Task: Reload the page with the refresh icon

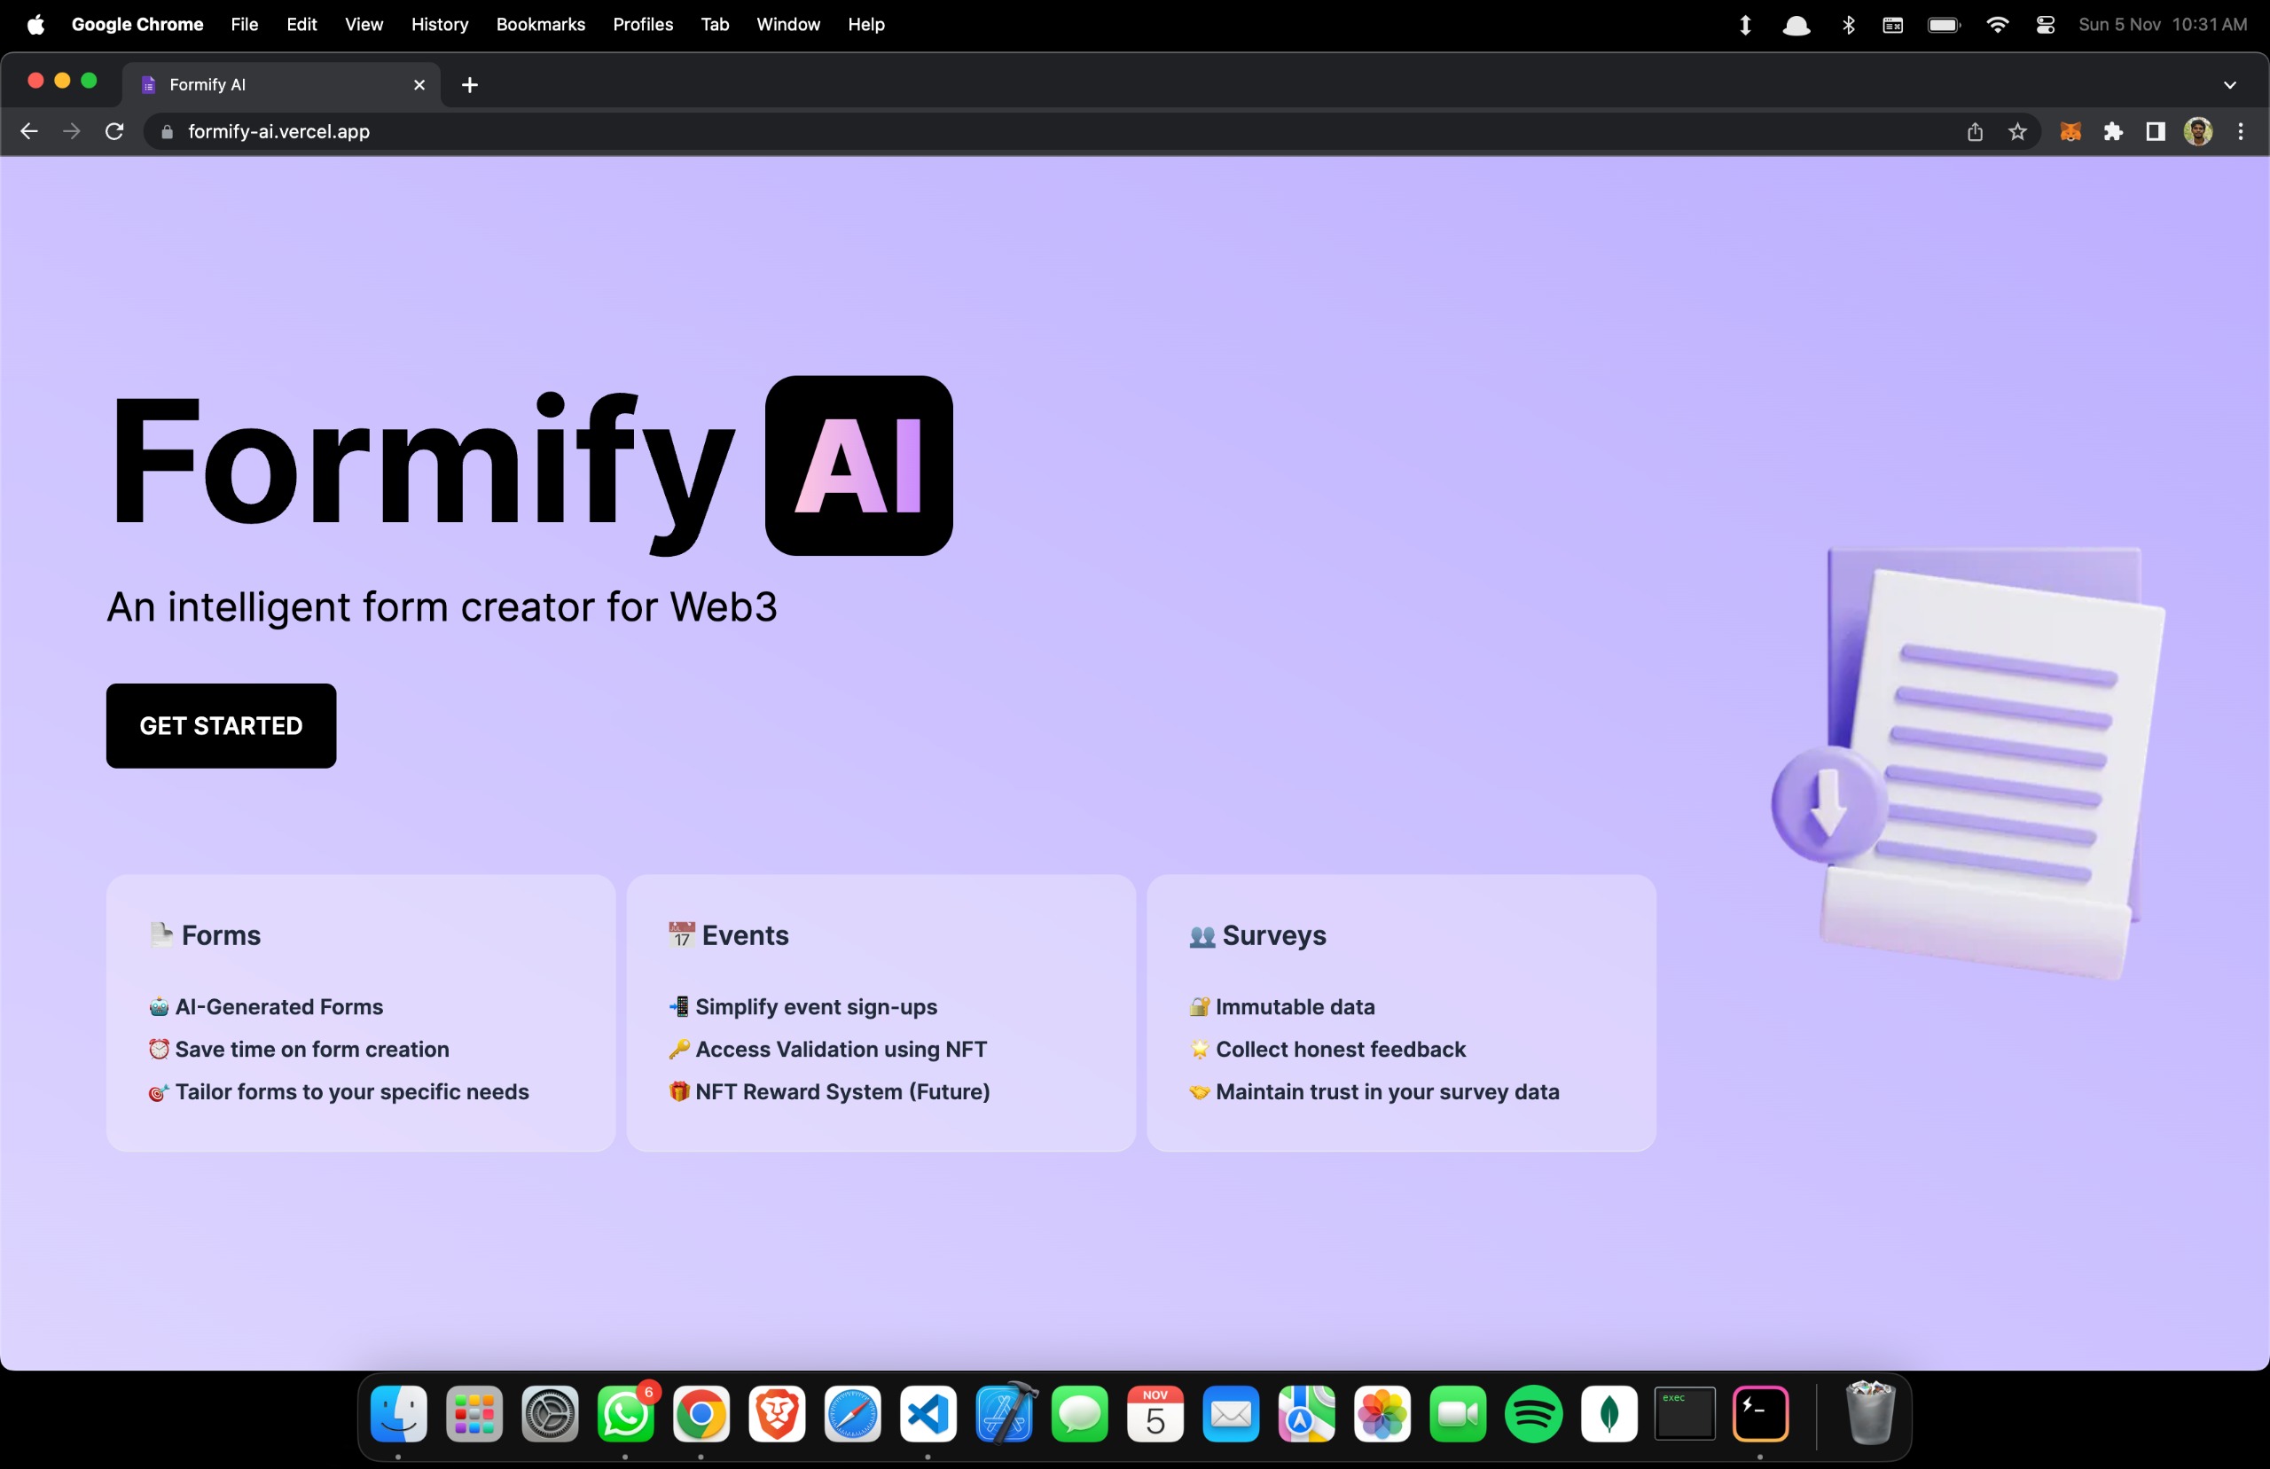Action: (x=114, y=131)
